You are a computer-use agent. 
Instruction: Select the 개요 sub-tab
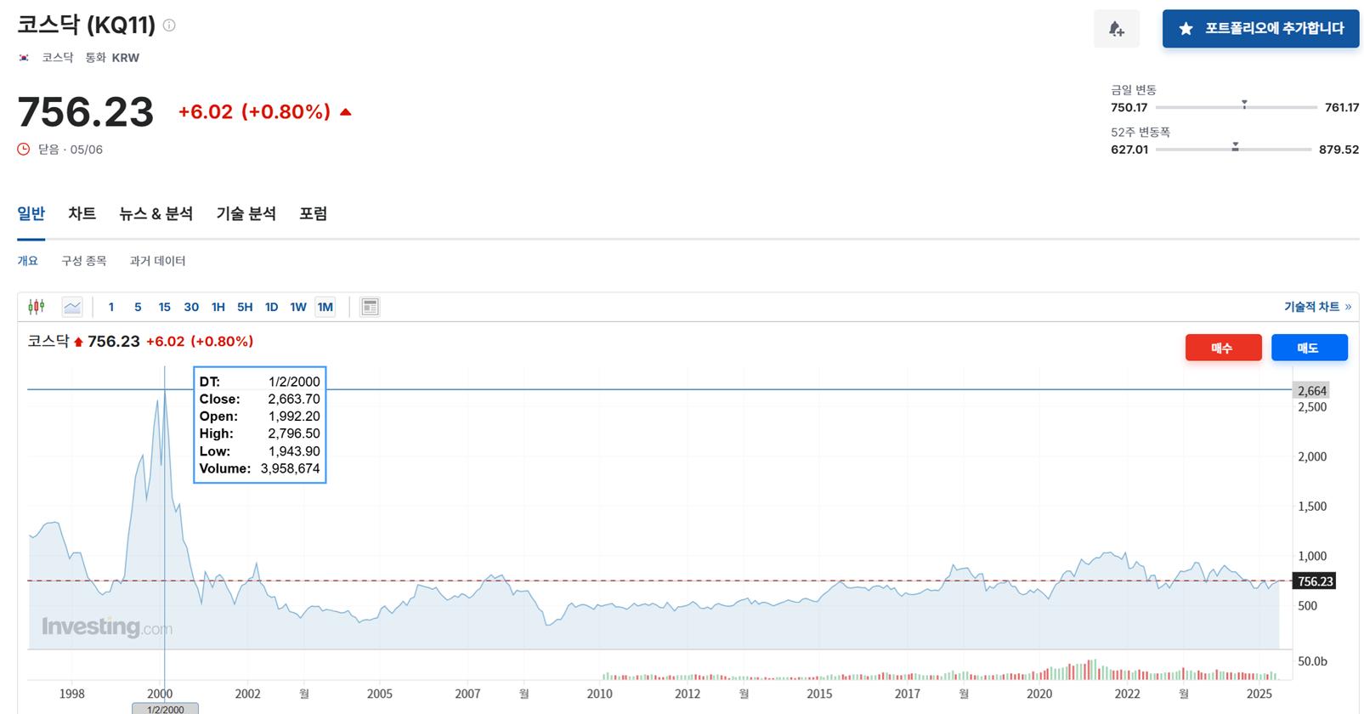28,261
